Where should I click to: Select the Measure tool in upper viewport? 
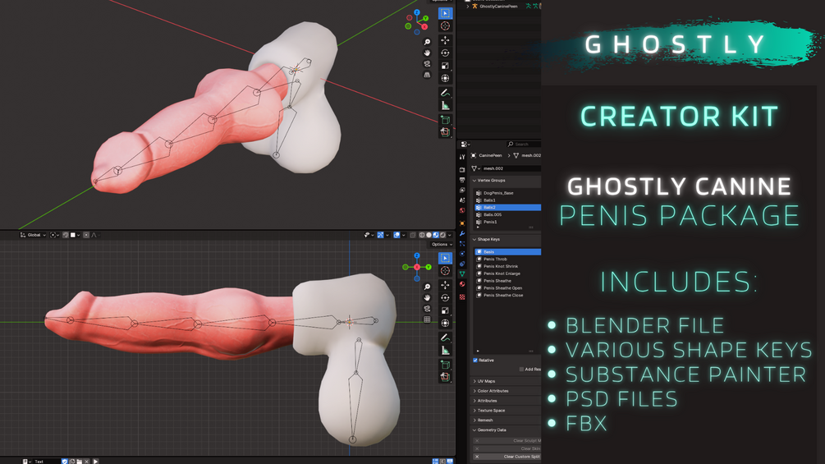(445, 106)
